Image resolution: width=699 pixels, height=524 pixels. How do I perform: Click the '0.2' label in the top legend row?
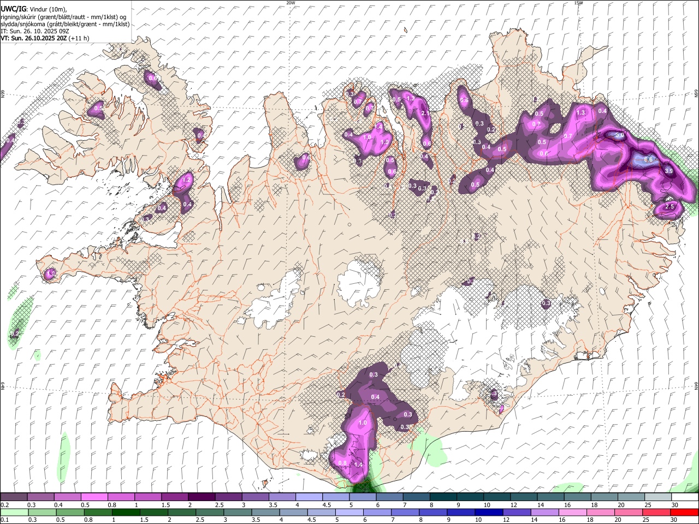coord(5,505)
